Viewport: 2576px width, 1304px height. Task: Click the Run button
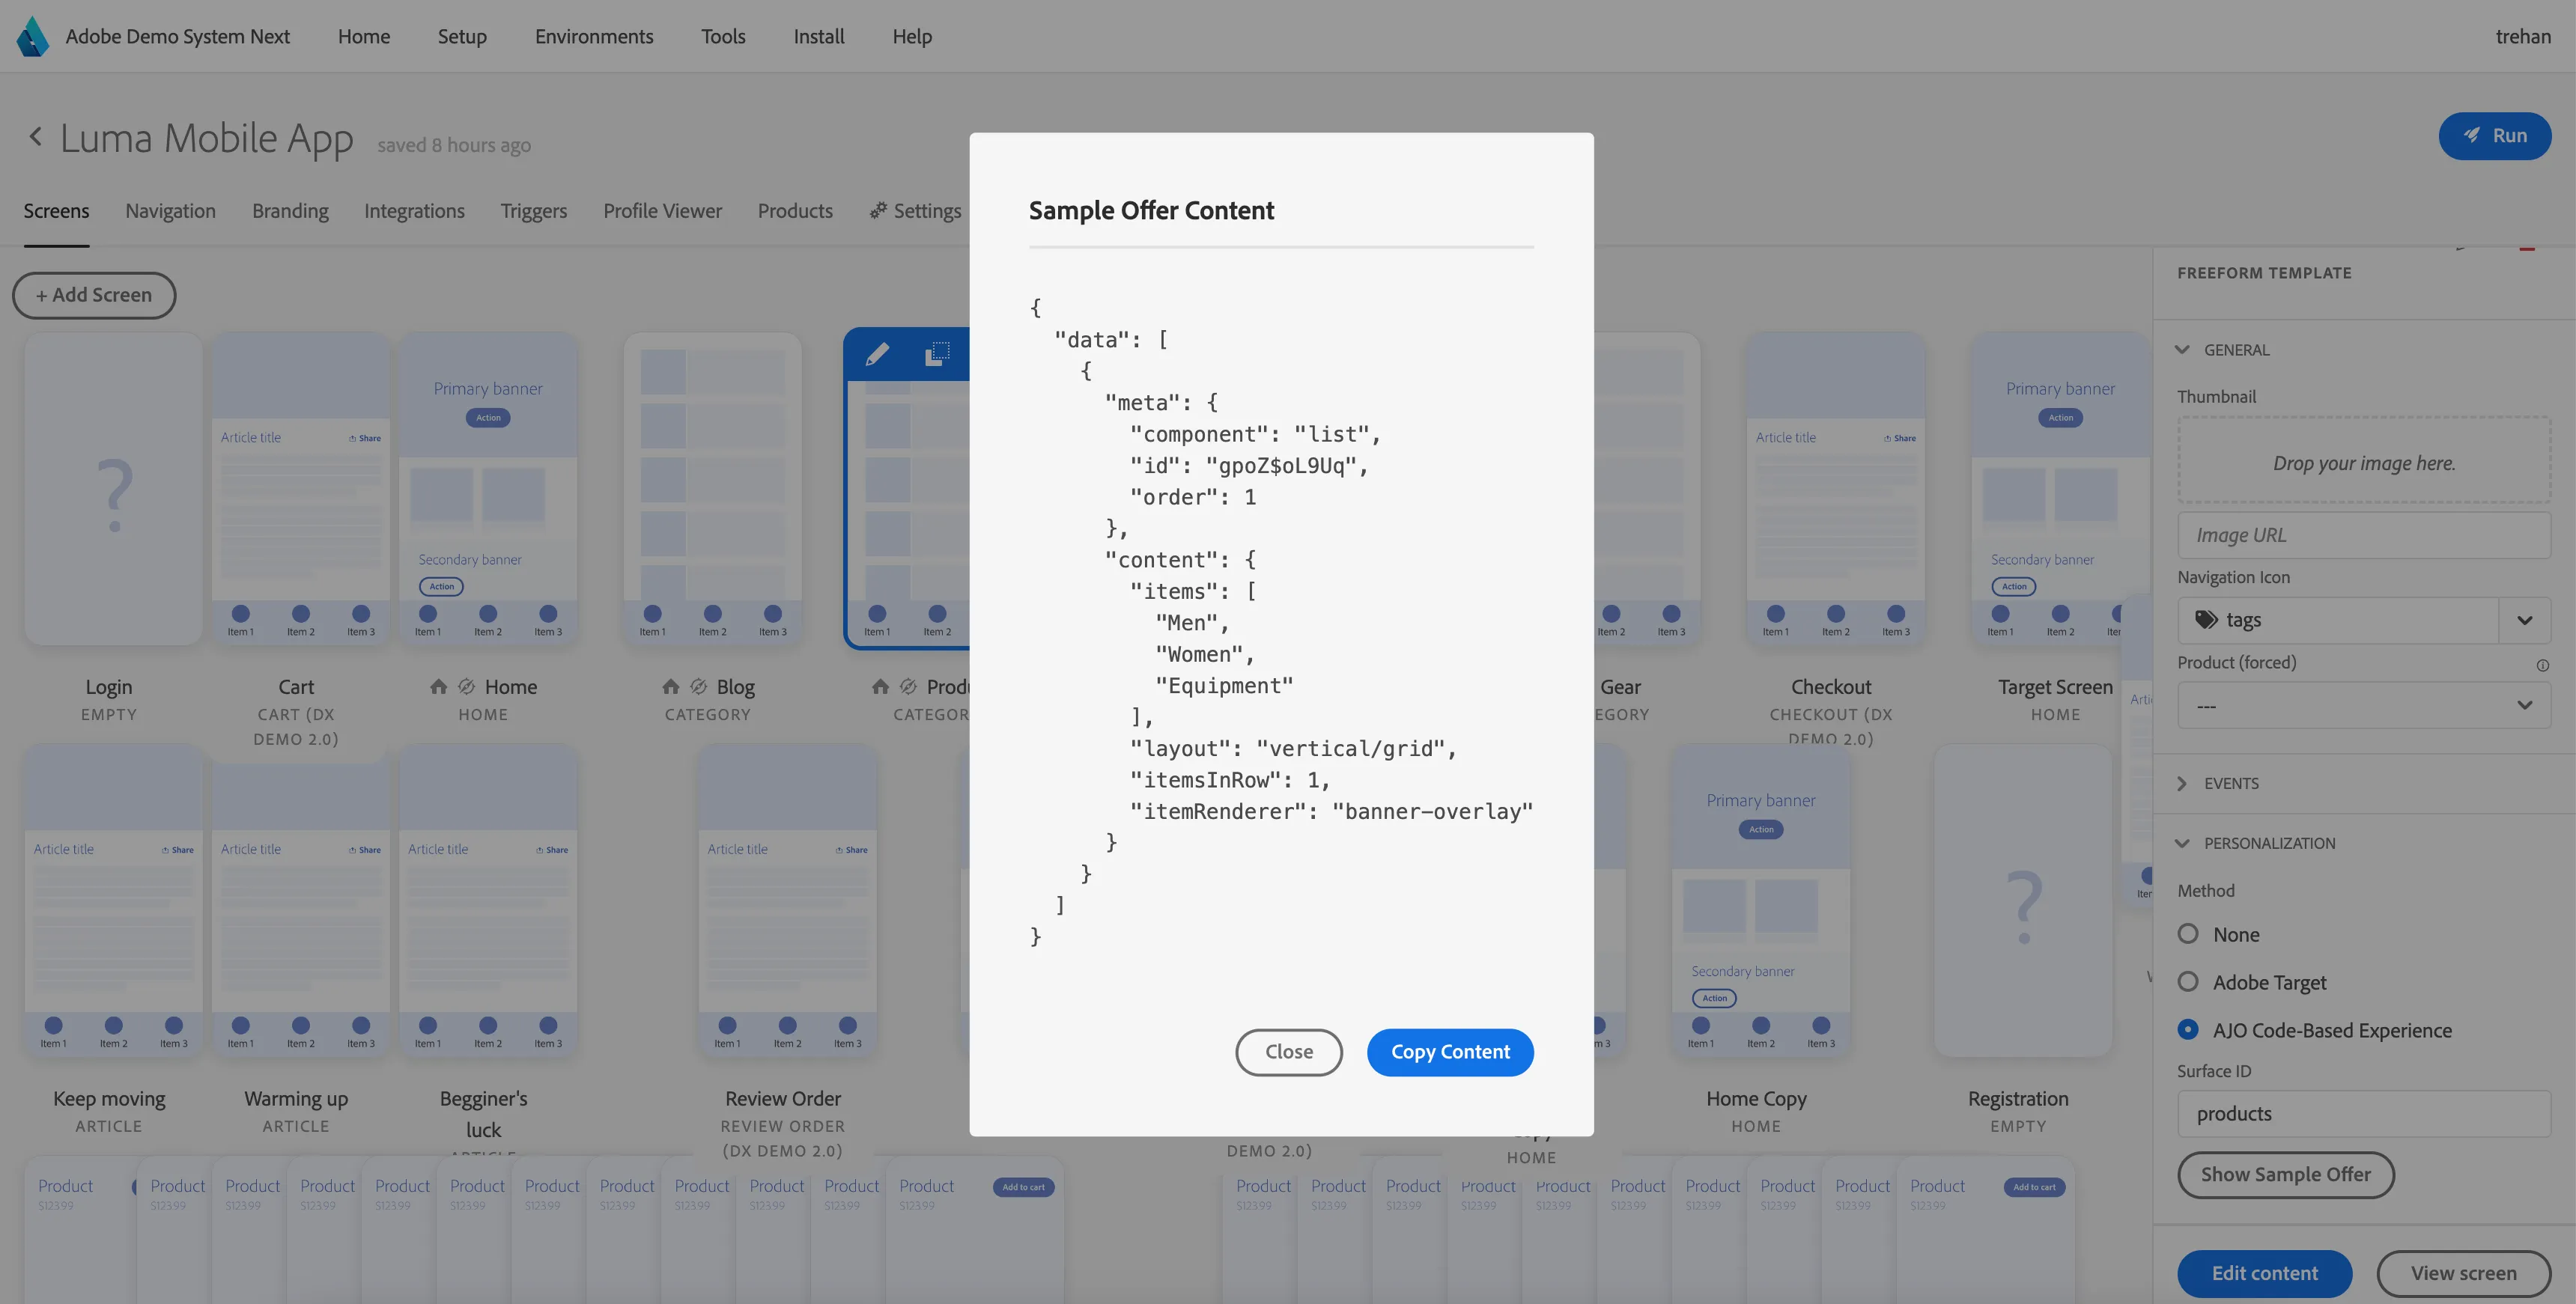[2495, 135]
